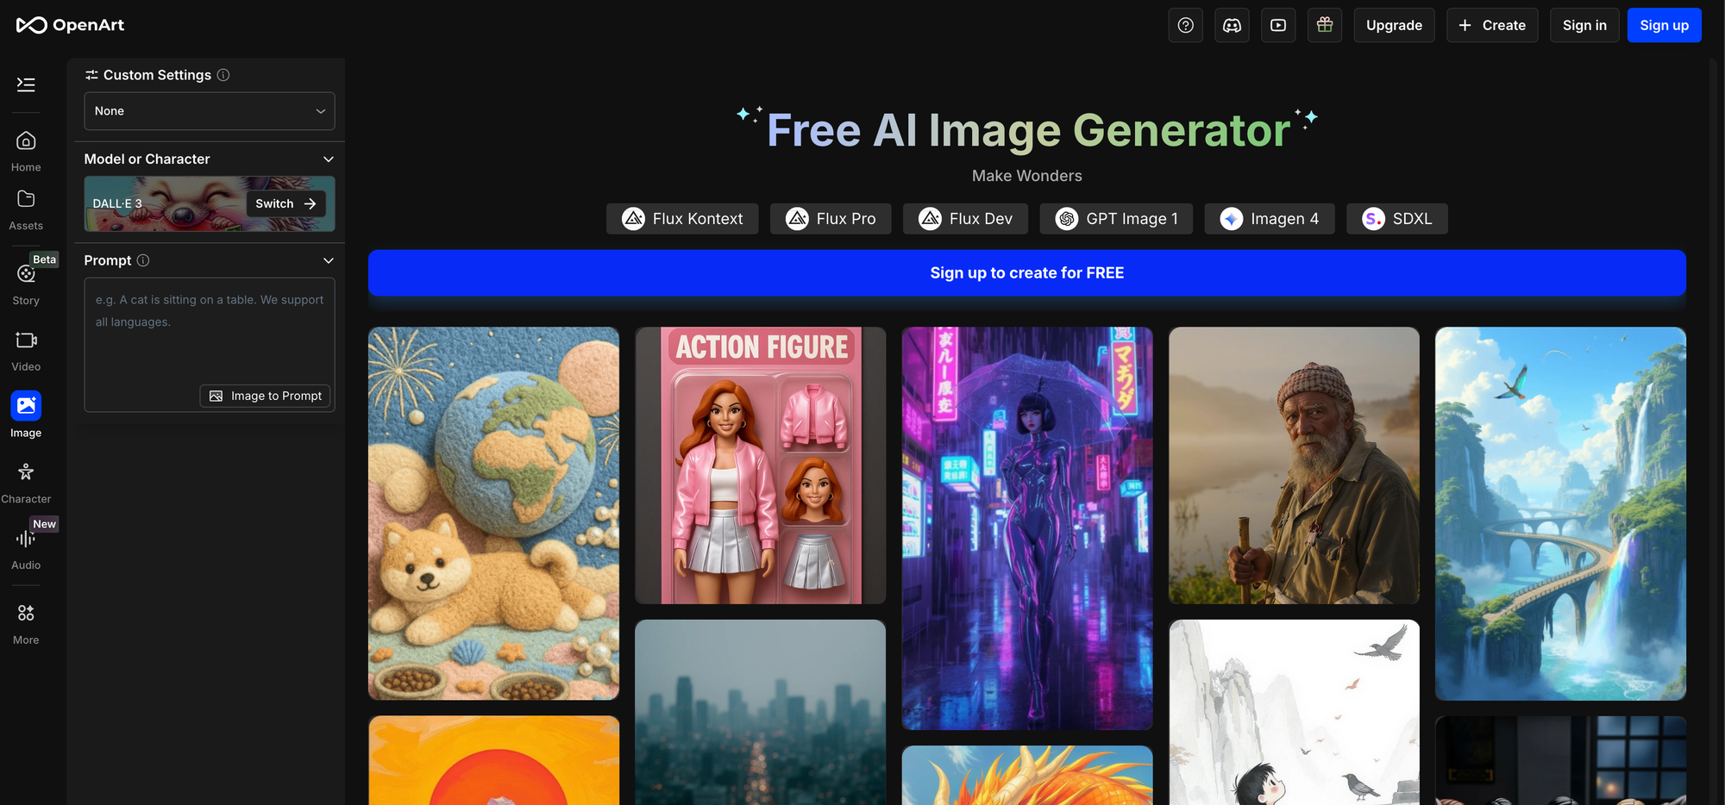Go to Home in the sidebar
Image resolution: width=1725 pixels, height=805 pixels.
(x=26, y=151)
